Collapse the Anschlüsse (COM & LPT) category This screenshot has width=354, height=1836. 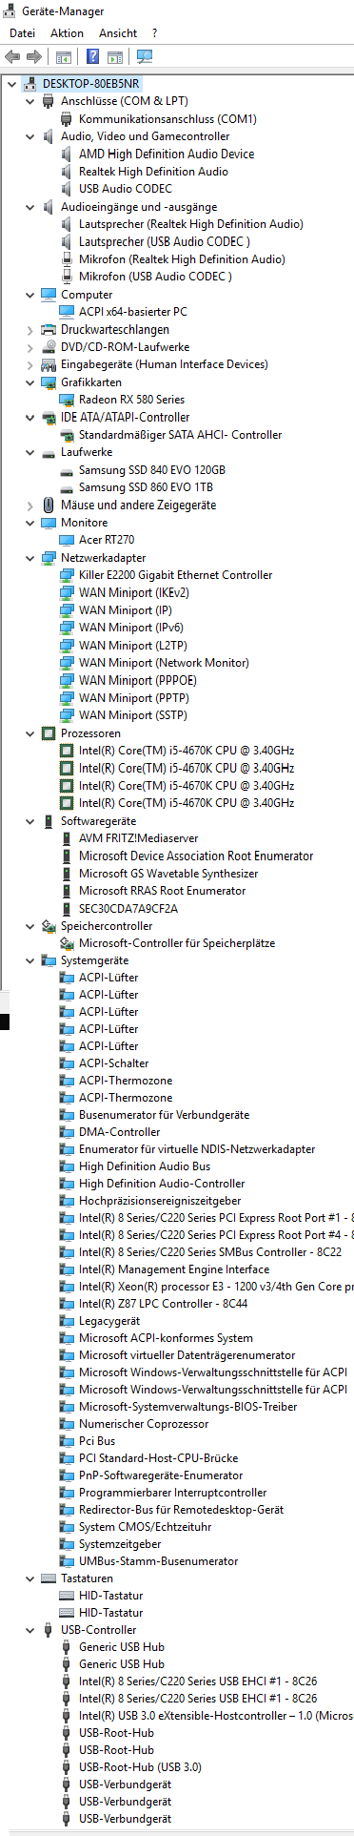point(29,101)
